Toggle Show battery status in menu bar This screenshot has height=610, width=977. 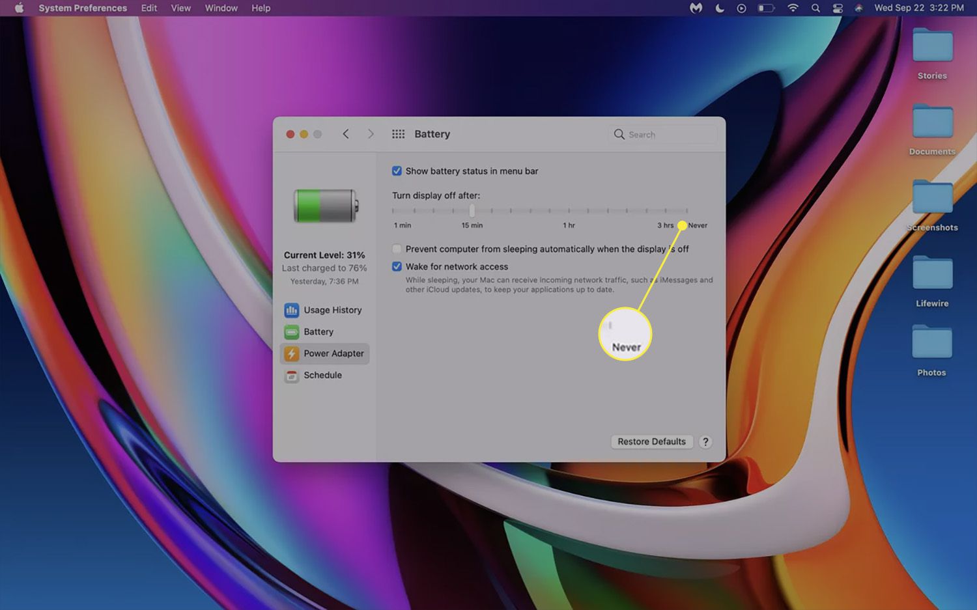[x=397, y=171]
